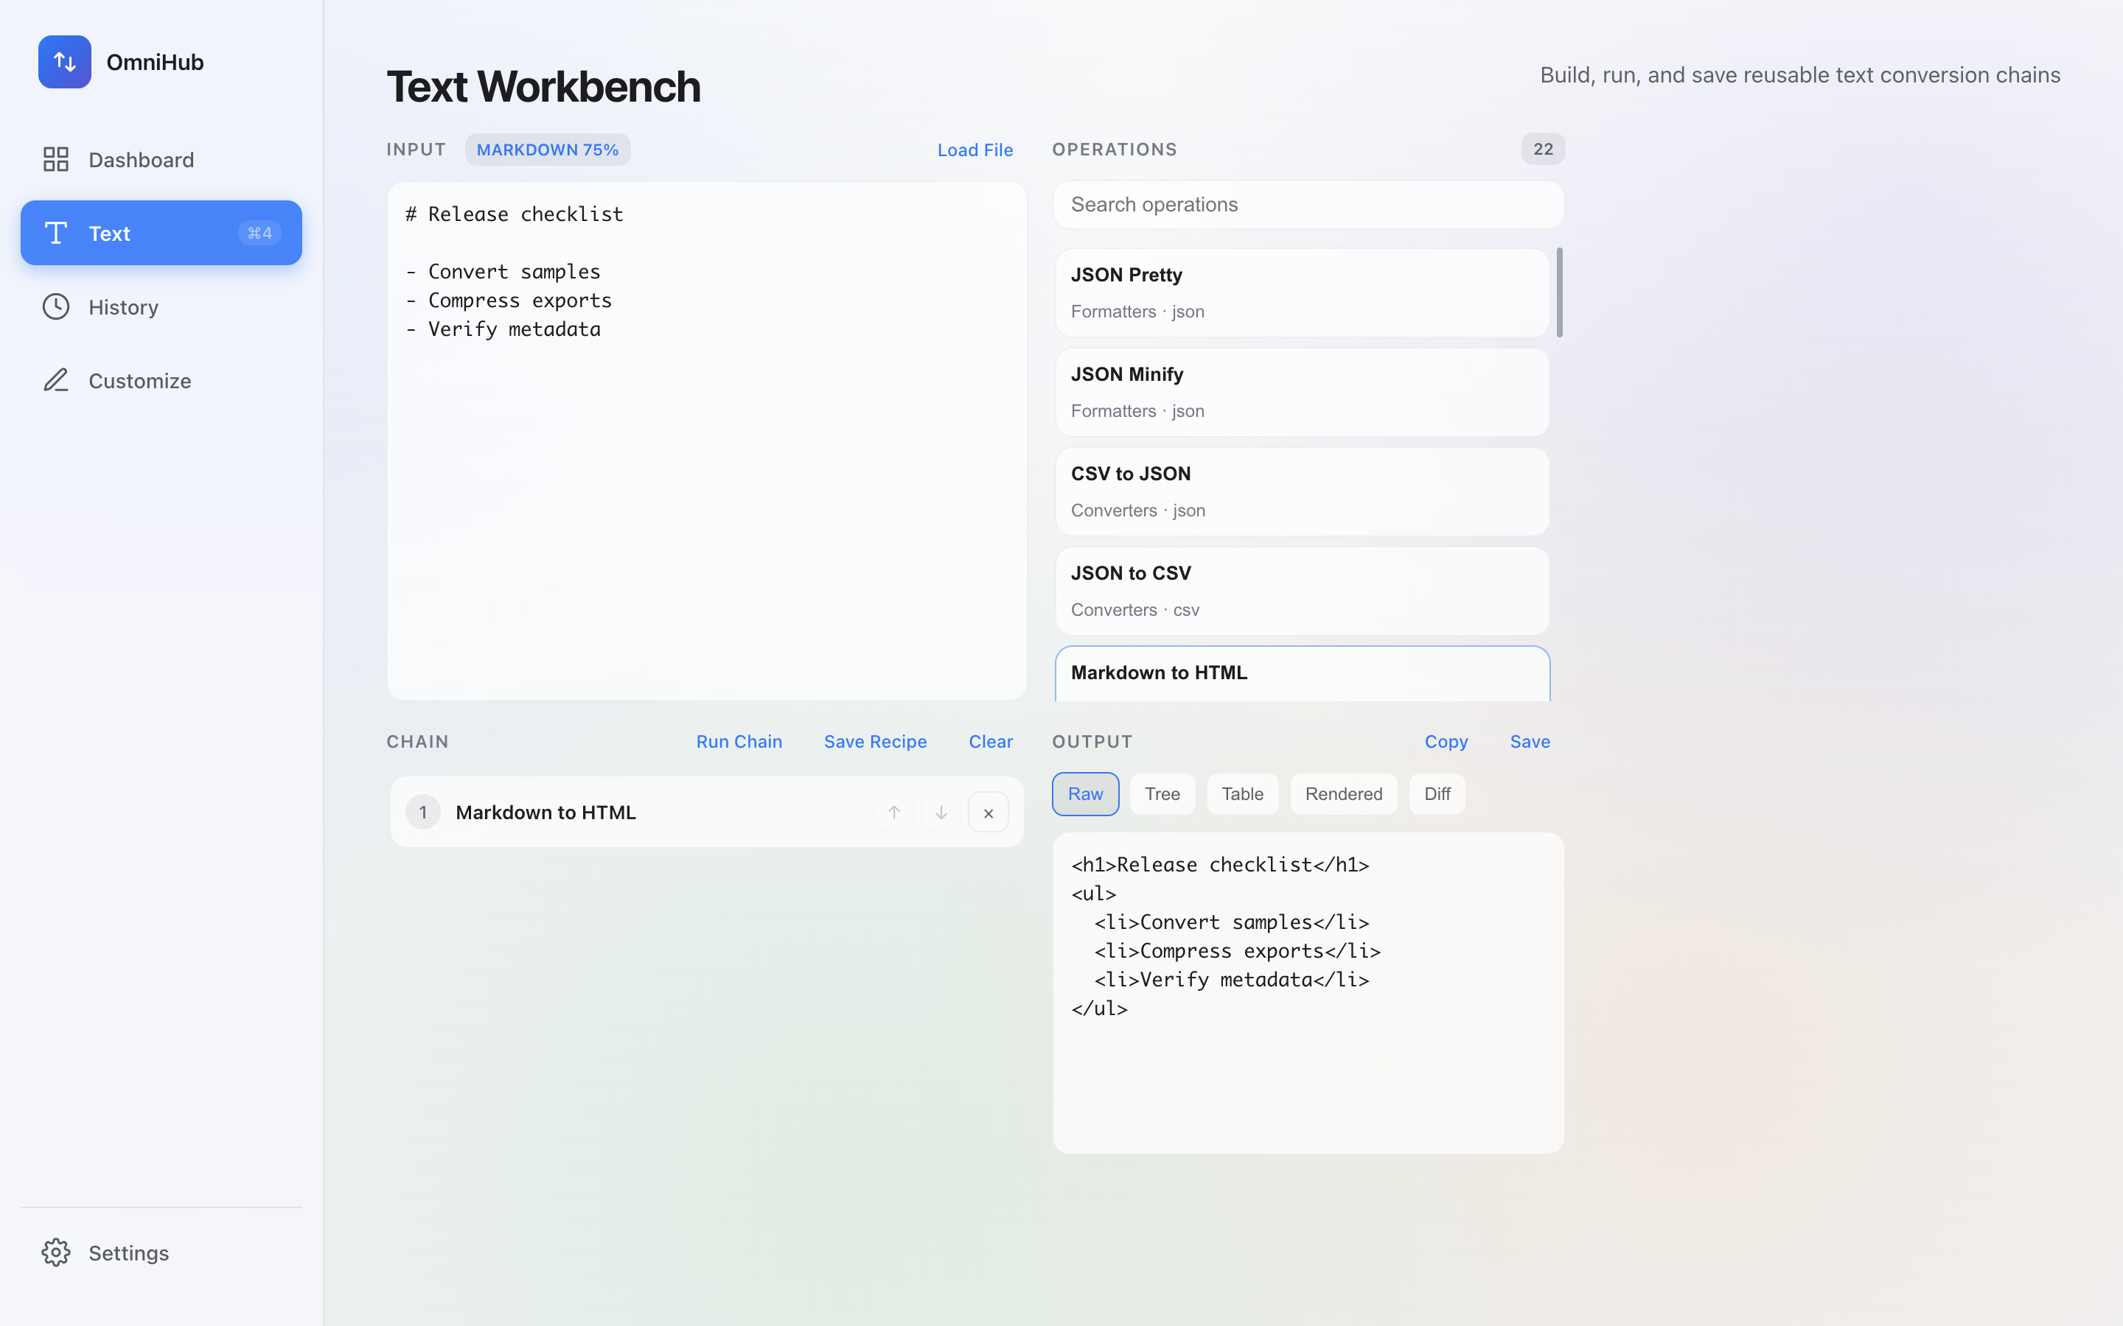This screenshot has width=2123, height=1326.
Task: Copy the output
Action: point(1446,742)
